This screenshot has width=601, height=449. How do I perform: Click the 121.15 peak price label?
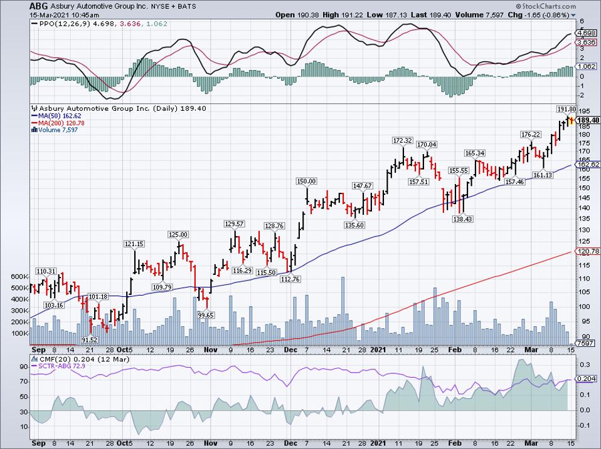click(x=134, y=244)
